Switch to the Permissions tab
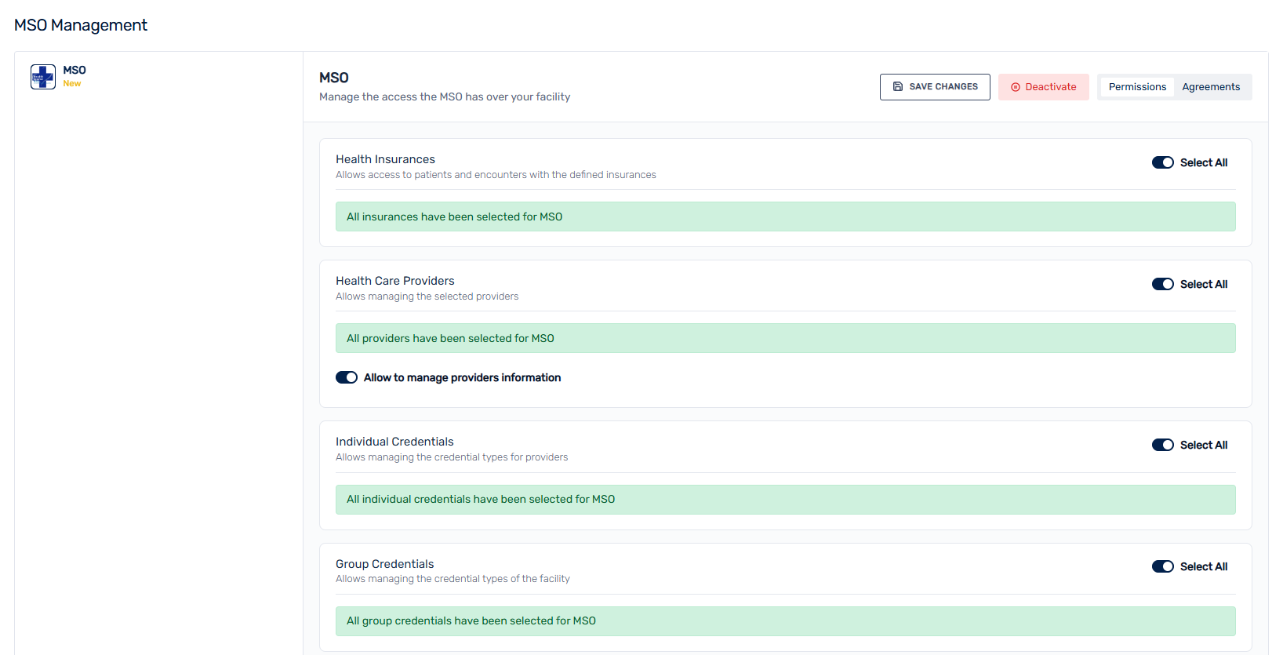 point(1137,87)
